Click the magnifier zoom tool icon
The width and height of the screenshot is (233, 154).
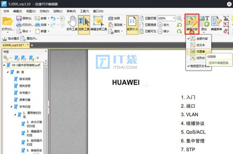[179, 18]
